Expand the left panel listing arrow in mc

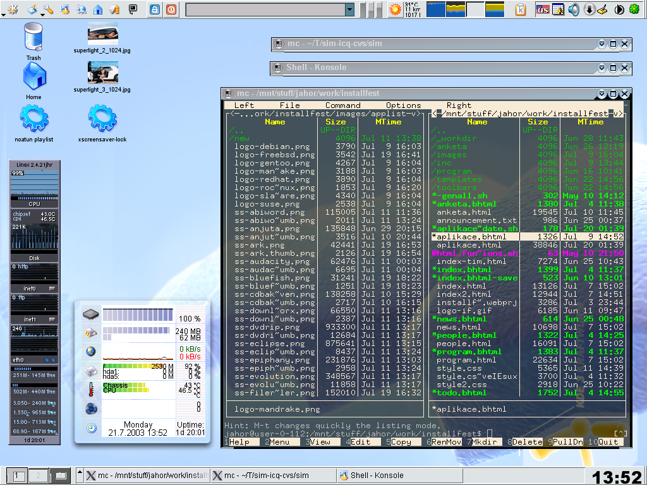[414, 114]
